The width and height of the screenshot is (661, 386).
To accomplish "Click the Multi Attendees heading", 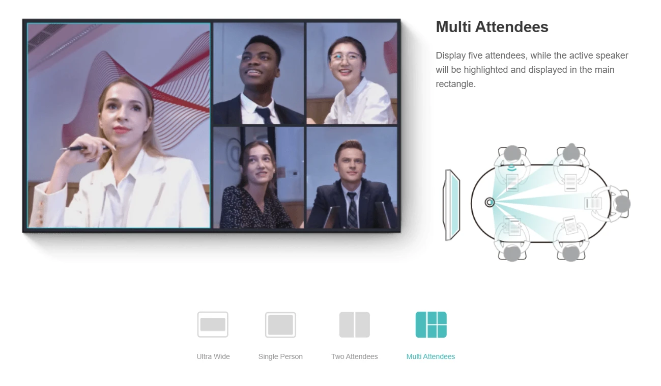I will pos(492,26).
